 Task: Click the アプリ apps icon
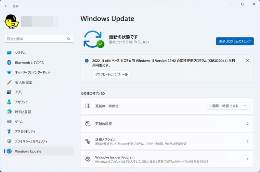[9, 92]
